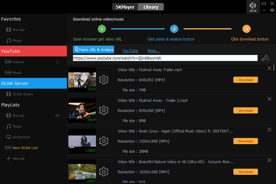Click the film icon beside PlayLists Movies
This screenshot has height=184, width=276.
click(9, 116)
